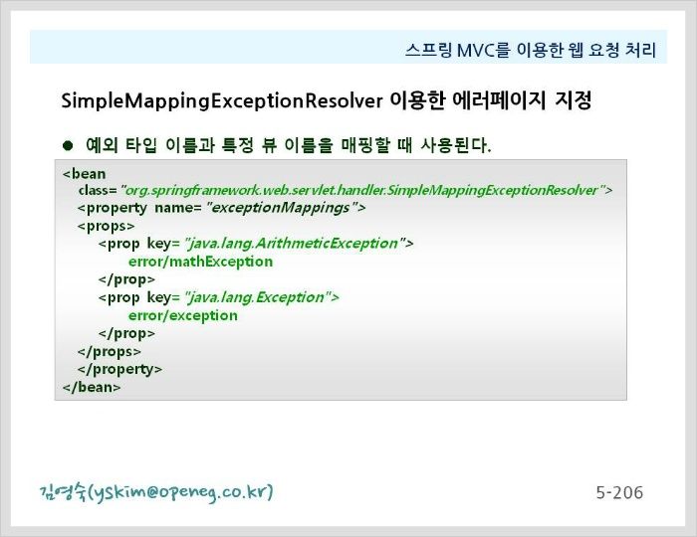The width and height of the screenshot is (697, 537).
Task: Click the '<property name="exceptionMappings">' line
Action: tap(221, 208)
